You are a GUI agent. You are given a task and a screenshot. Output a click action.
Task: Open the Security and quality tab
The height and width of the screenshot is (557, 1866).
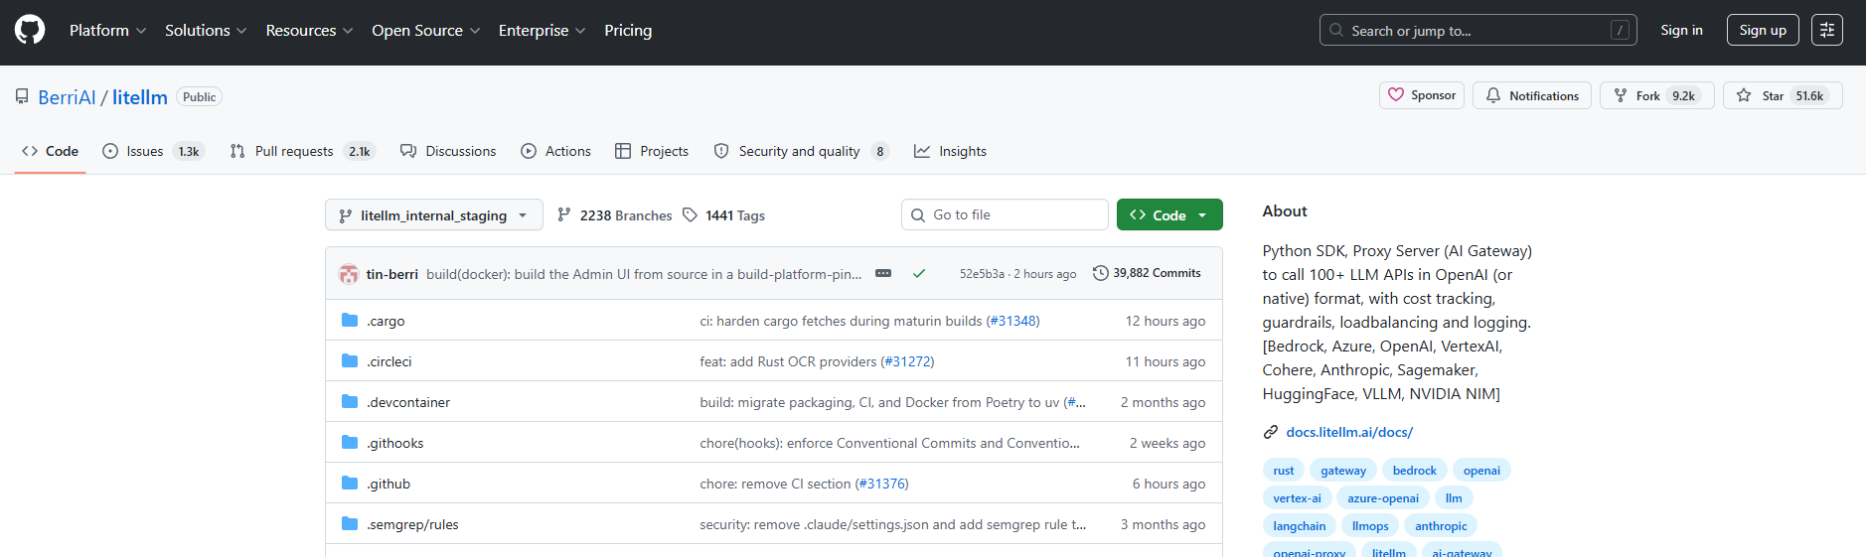click(x=801, y=151)
